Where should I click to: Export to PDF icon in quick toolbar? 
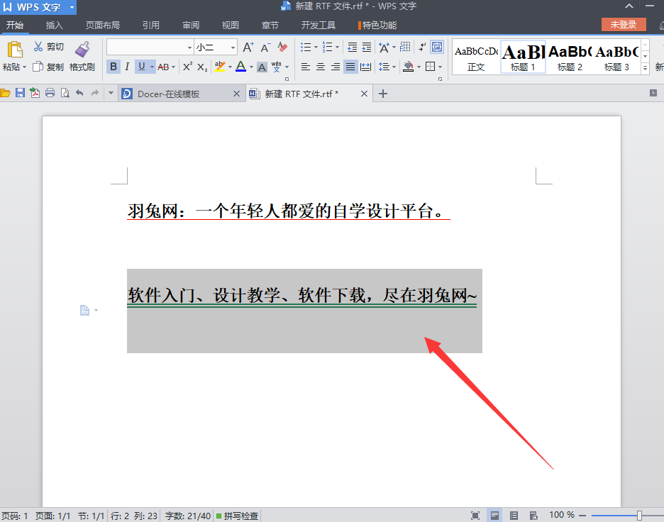tap(35, 93)
